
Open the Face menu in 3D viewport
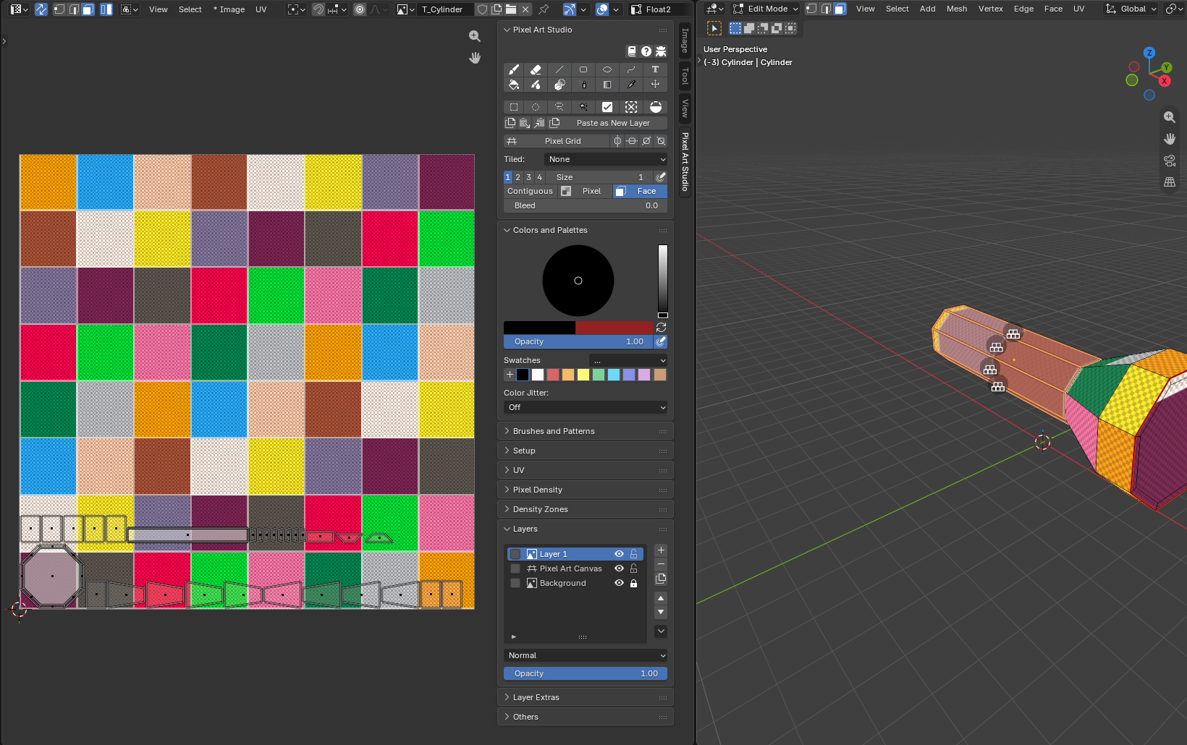[x=1053, y=9]
